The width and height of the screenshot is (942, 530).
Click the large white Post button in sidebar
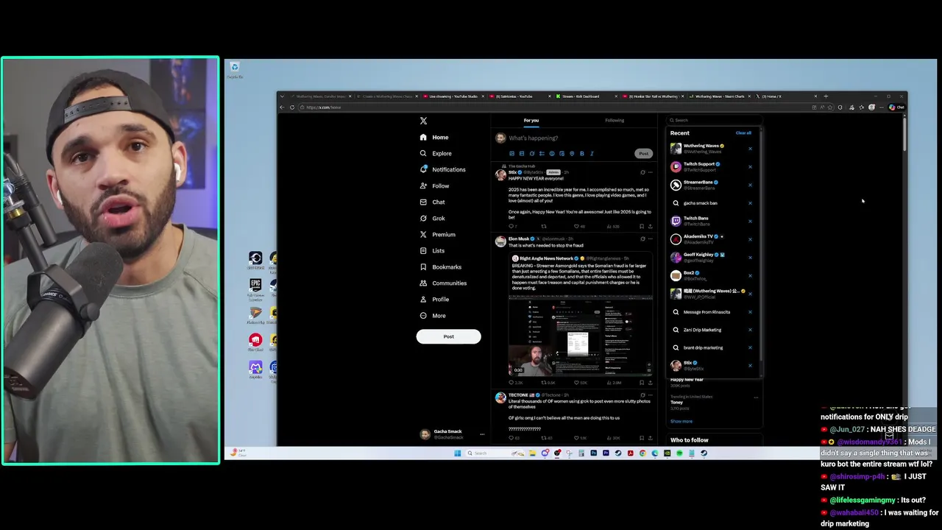[x=448, y=336]
